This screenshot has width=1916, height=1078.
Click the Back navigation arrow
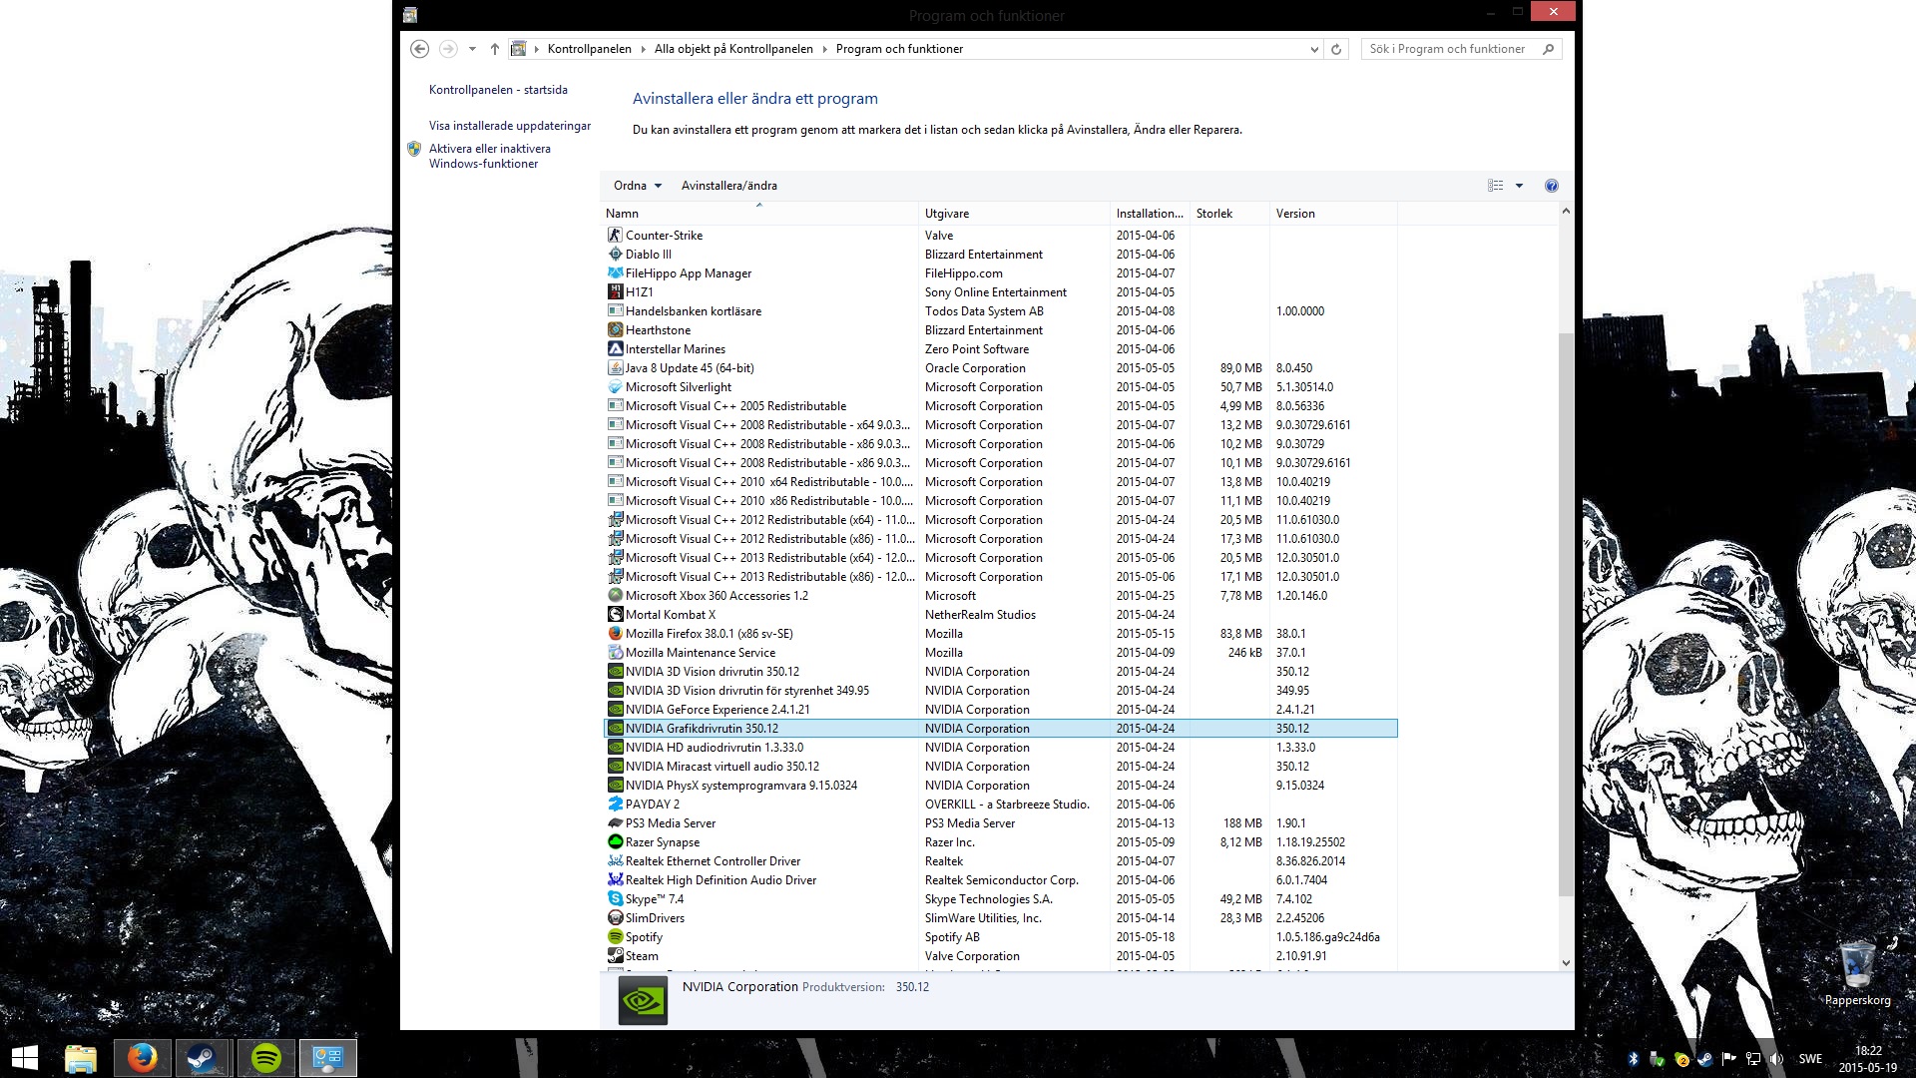coord(420,49)
